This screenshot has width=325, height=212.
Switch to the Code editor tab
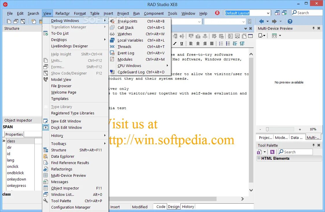(x=161, y=207)
